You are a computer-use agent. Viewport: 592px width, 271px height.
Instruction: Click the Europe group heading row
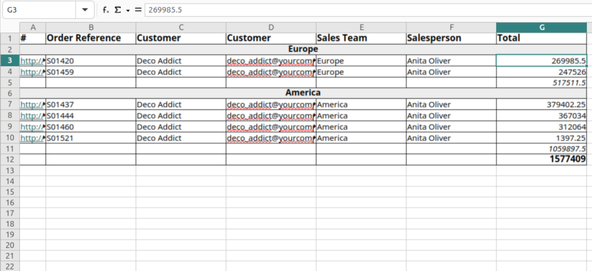point(303,49)
